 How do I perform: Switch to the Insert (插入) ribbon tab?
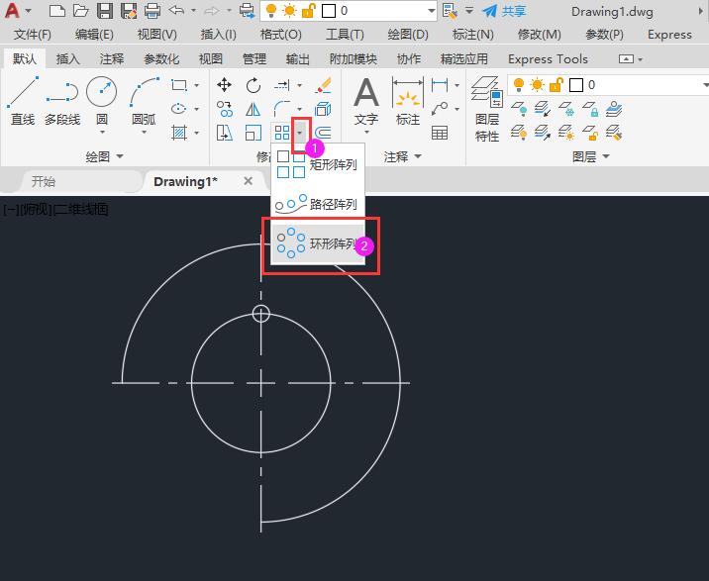click(x=67, y=58)
